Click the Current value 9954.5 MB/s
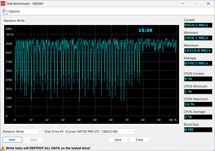The image size is (215, 151). [198, 25]
